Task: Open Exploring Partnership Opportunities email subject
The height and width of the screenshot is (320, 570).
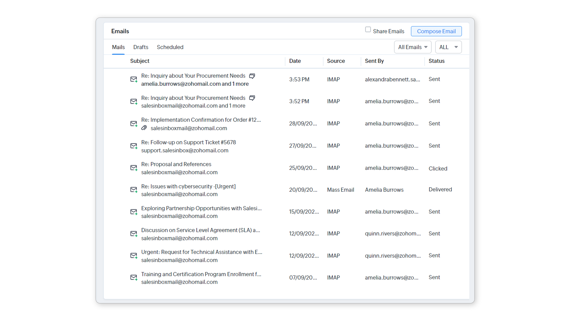Action: [x=201, y=208]
